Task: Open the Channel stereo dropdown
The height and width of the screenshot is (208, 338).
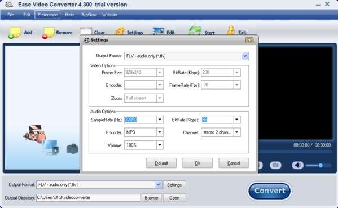Action: 237,132
